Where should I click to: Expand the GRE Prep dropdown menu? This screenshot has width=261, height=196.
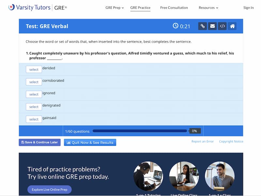tap(115, 8)
